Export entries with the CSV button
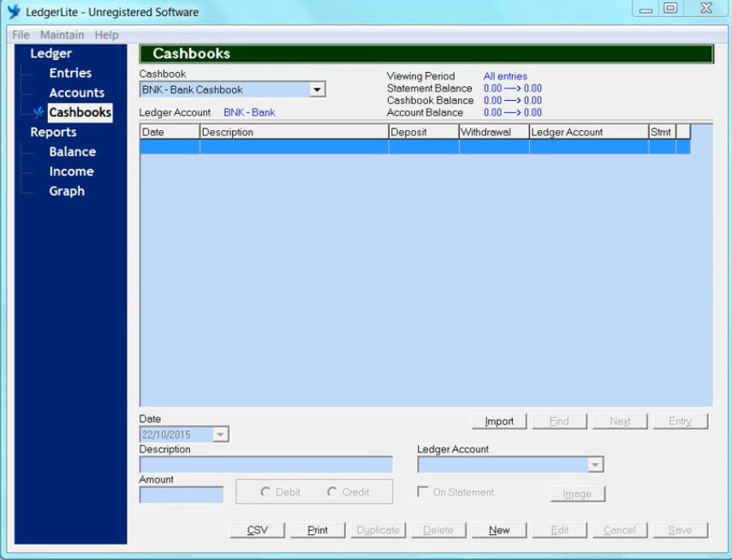 tap(257, 530)
